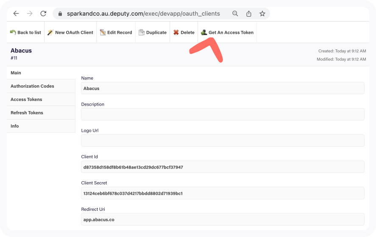This screenshot has width=376, height=237.
Task: Click the Duplicate label
Action: coord(156,33)
